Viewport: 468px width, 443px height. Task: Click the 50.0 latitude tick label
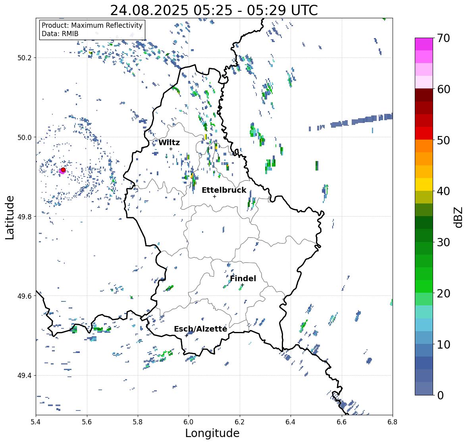pyautogui.click(x=24, y=138)
